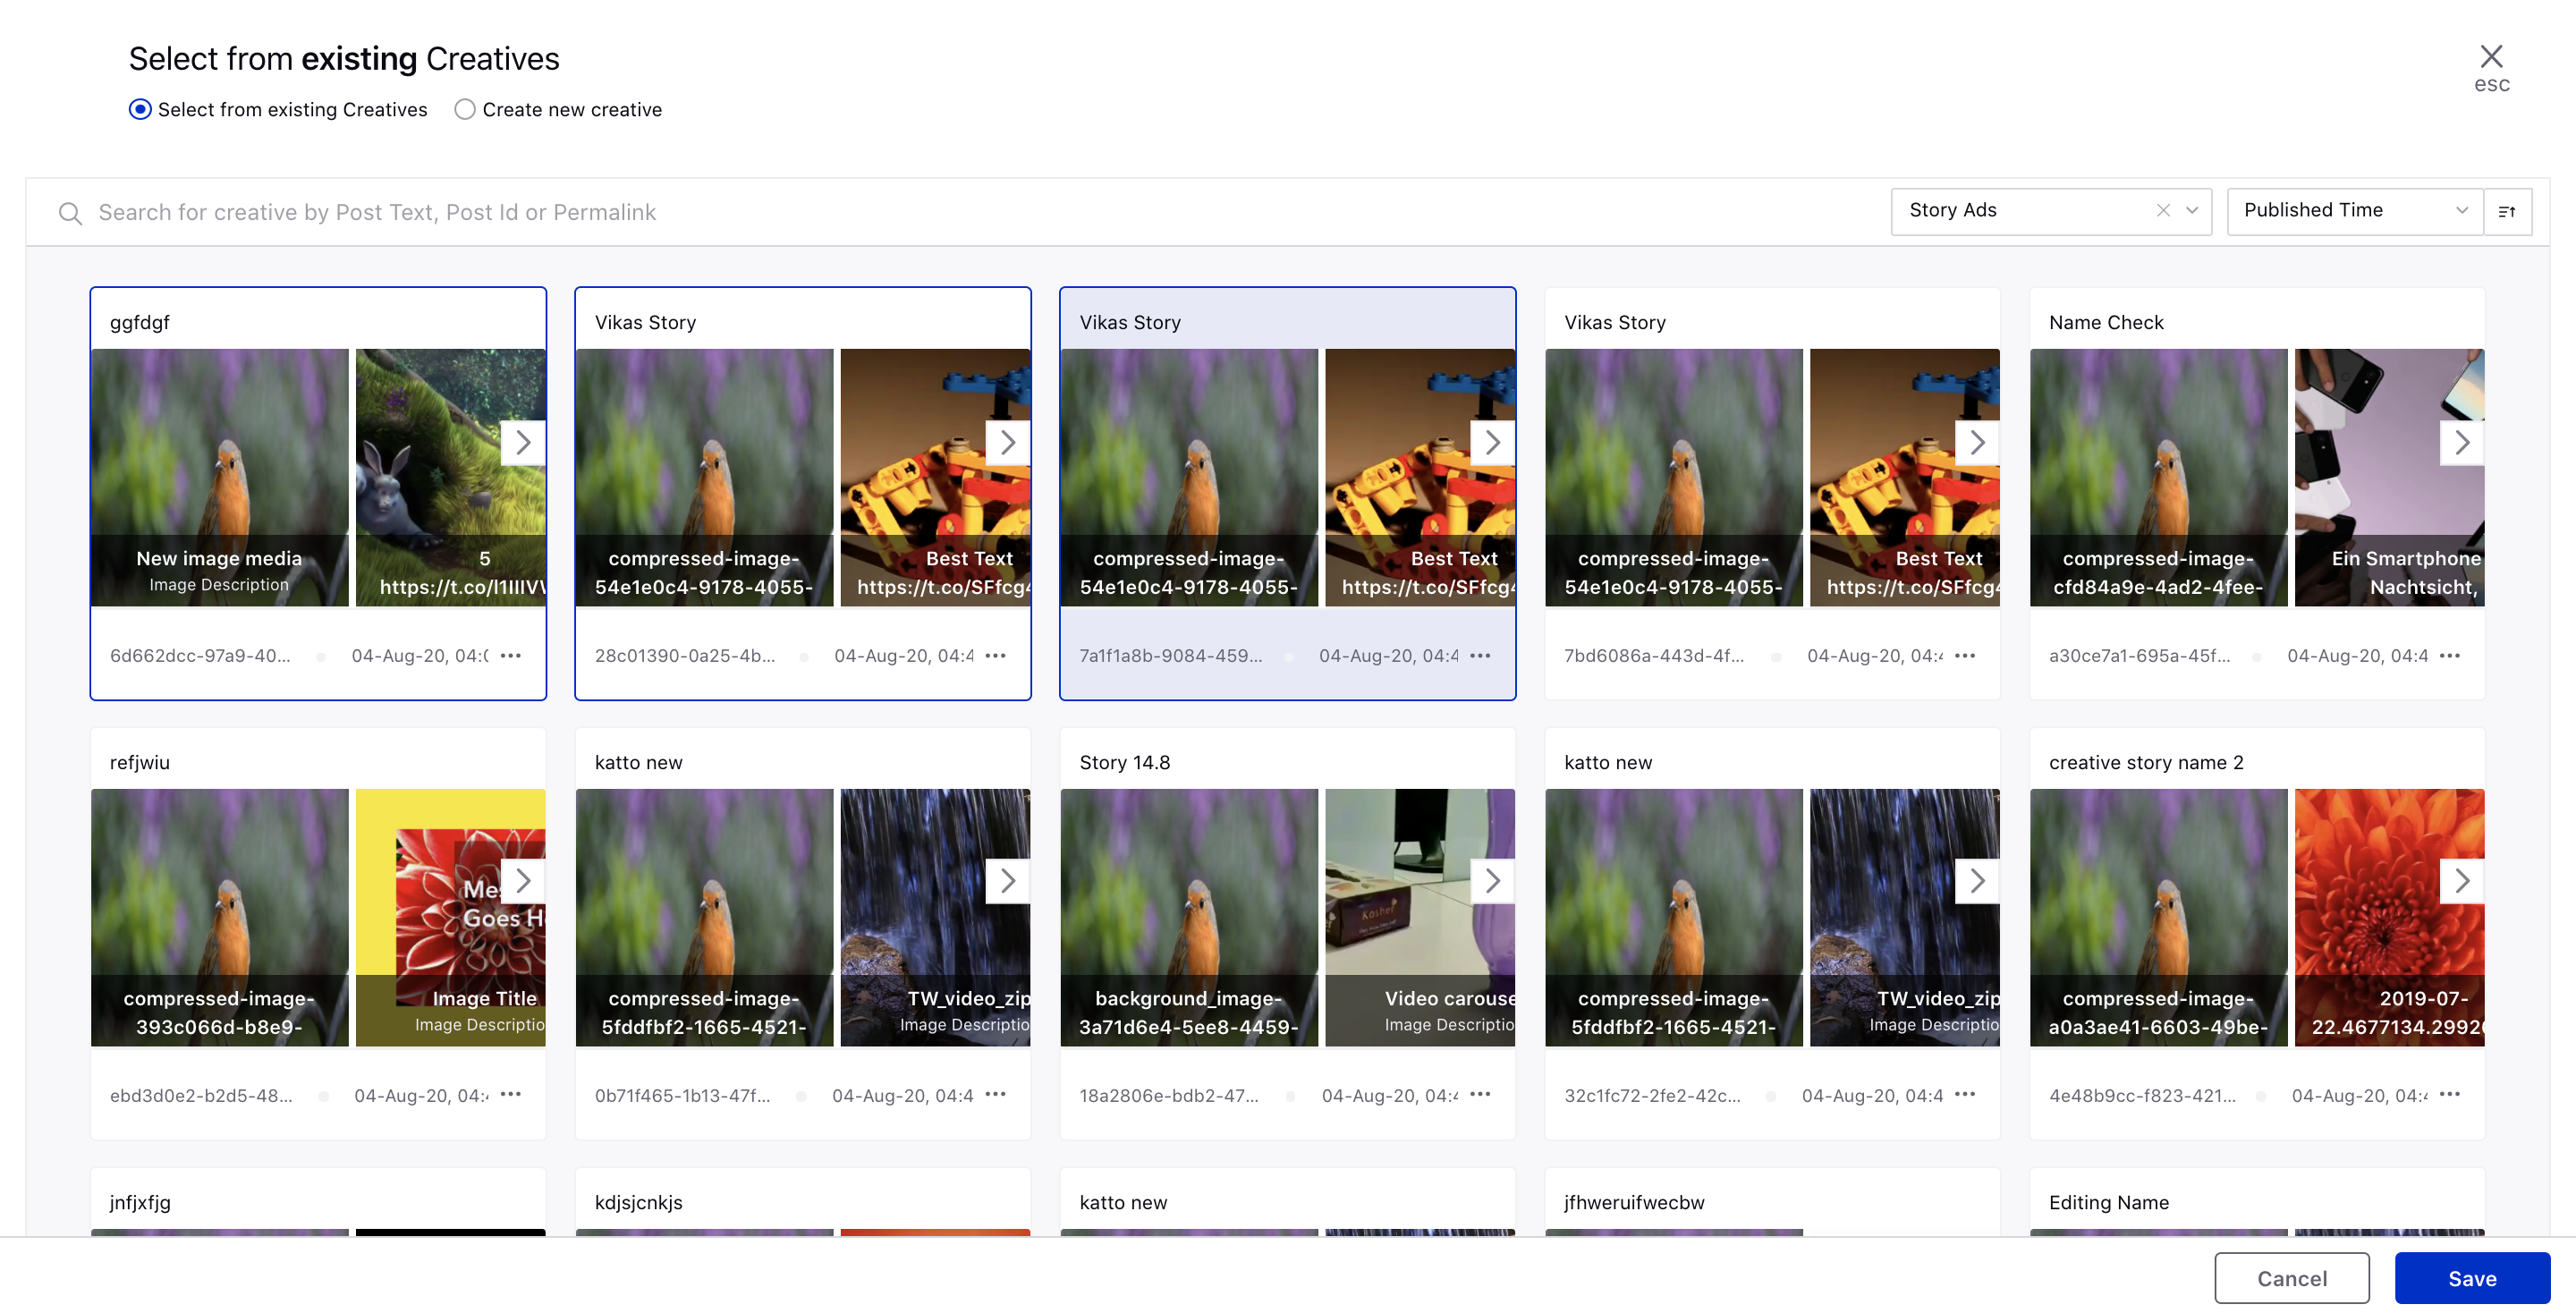The image size is (2576, 1313).
Task: Click the 'Story 14.8' card title
Action: pos(1125,763)
